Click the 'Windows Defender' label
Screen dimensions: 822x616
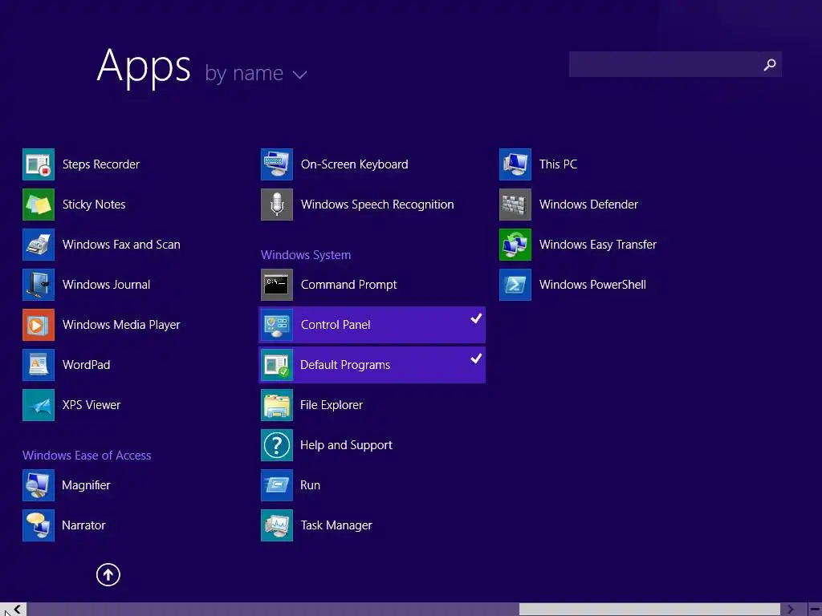(x=588, y=205)
